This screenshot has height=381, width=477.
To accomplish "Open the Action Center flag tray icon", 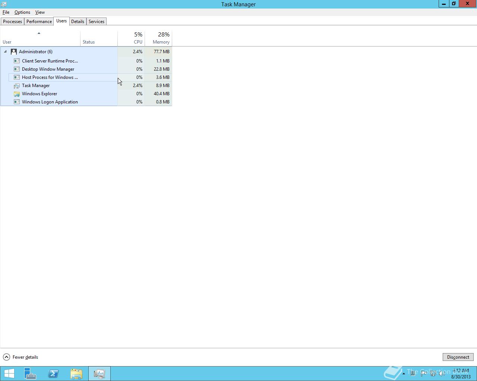I will pyautogui.click(x=424, y=373).
